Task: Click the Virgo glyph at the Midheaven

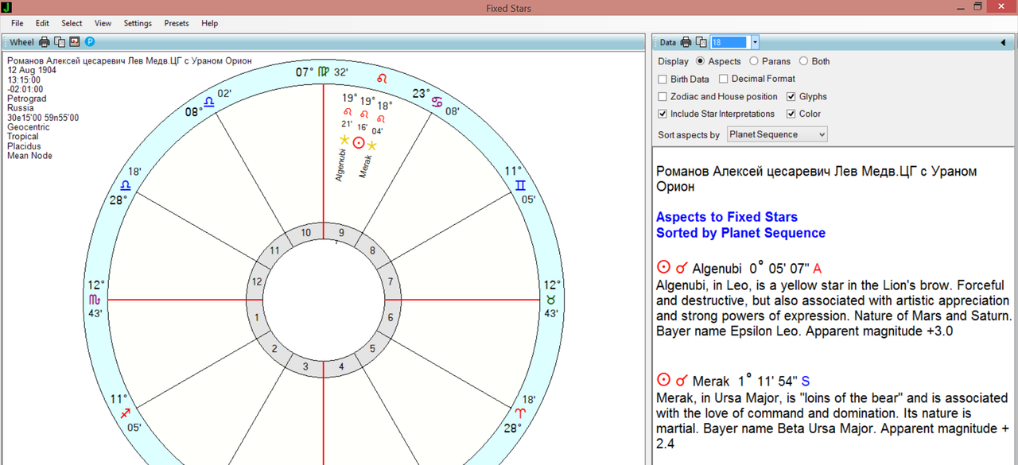Action: pyautogui.click(x=324, y=72)
